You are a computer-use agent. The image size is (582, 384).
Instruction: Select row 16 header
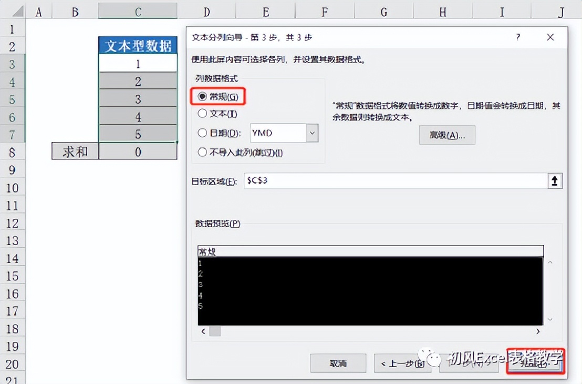12,294
